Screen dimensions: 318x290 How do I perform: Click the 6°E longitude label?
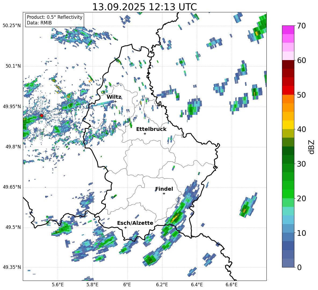[127, 285]
